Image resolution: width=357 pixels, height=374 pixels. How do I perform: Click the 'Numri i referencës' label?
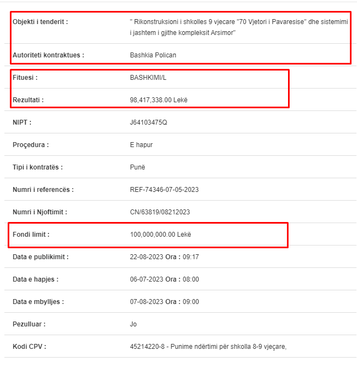click(43, 190)
